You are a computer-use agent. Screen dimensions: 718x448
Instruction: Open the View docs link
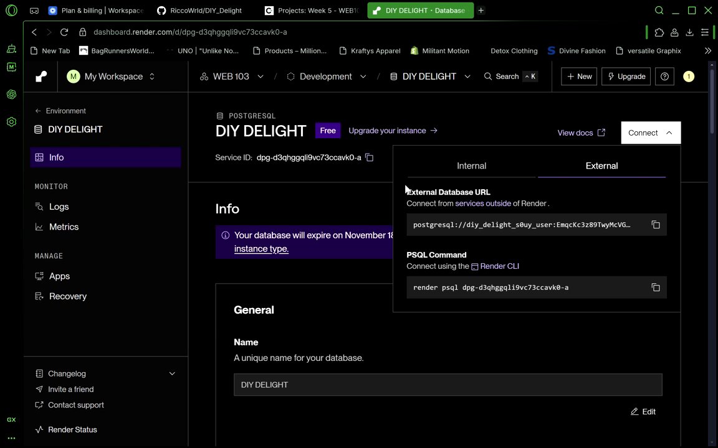[581, 133]
